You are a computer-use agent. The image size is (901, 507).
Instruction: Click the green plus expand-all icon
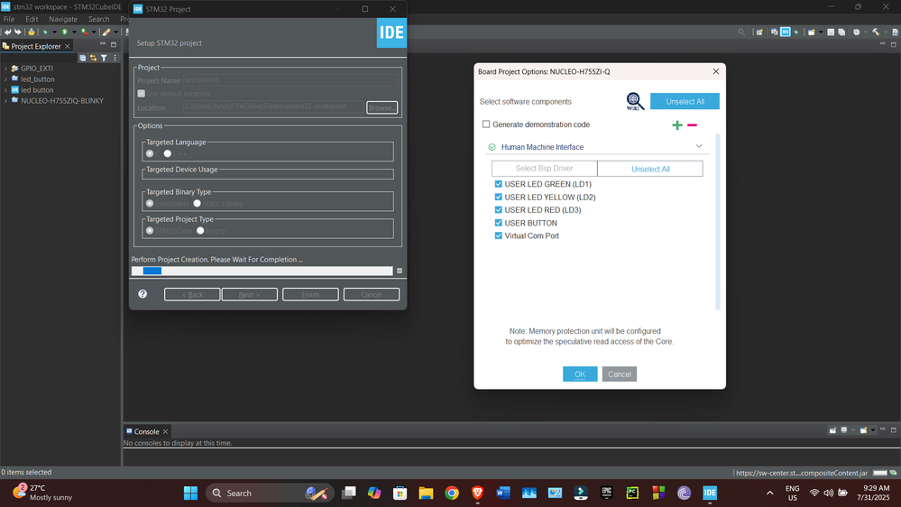pos(677,125)
